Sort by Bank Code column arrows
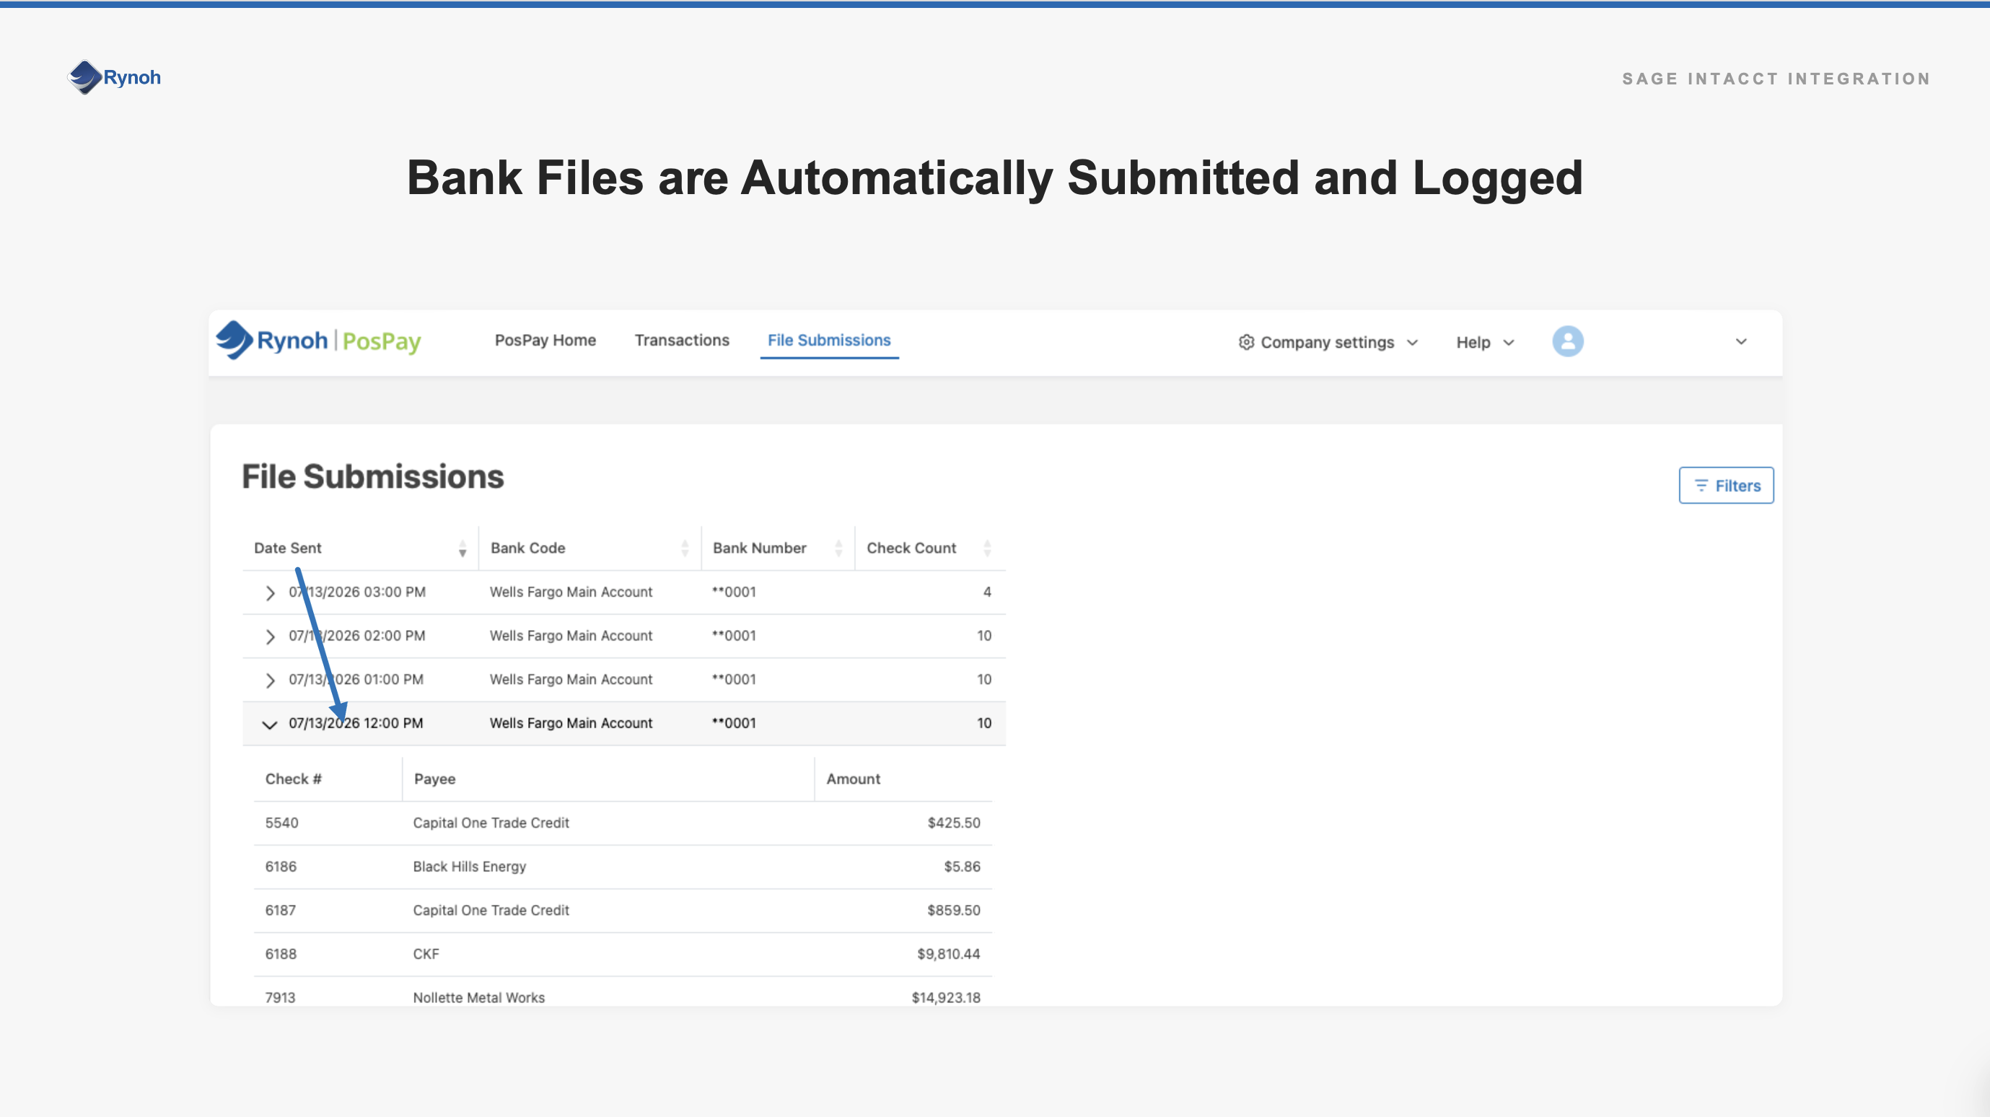Screen dimensions: 1990x1117 click(x=685, y=548)
